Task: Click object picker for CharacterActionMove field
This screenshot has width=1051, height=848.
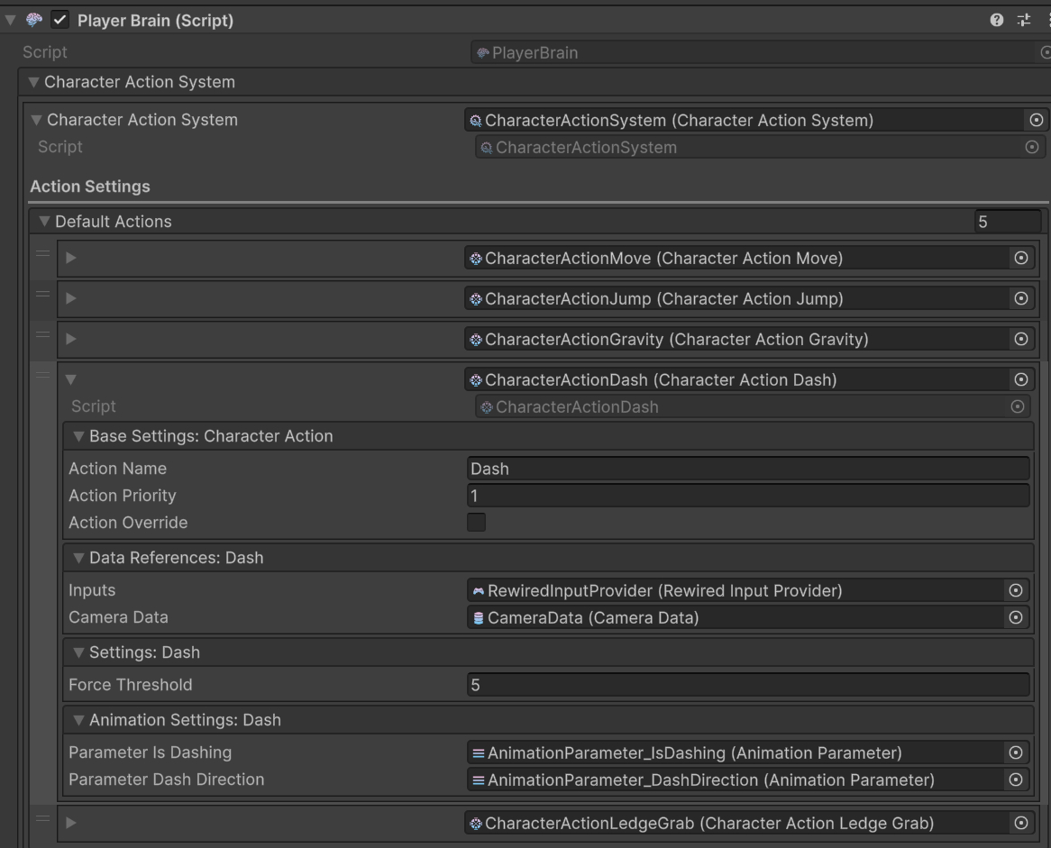Action: tap(1020, 259)
